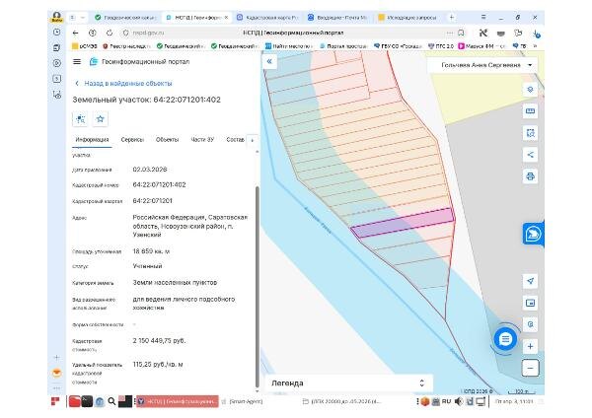This screenshot has width=592, height=418.
Task: Open browser sidebar history icon
Action: coord(56,33)
